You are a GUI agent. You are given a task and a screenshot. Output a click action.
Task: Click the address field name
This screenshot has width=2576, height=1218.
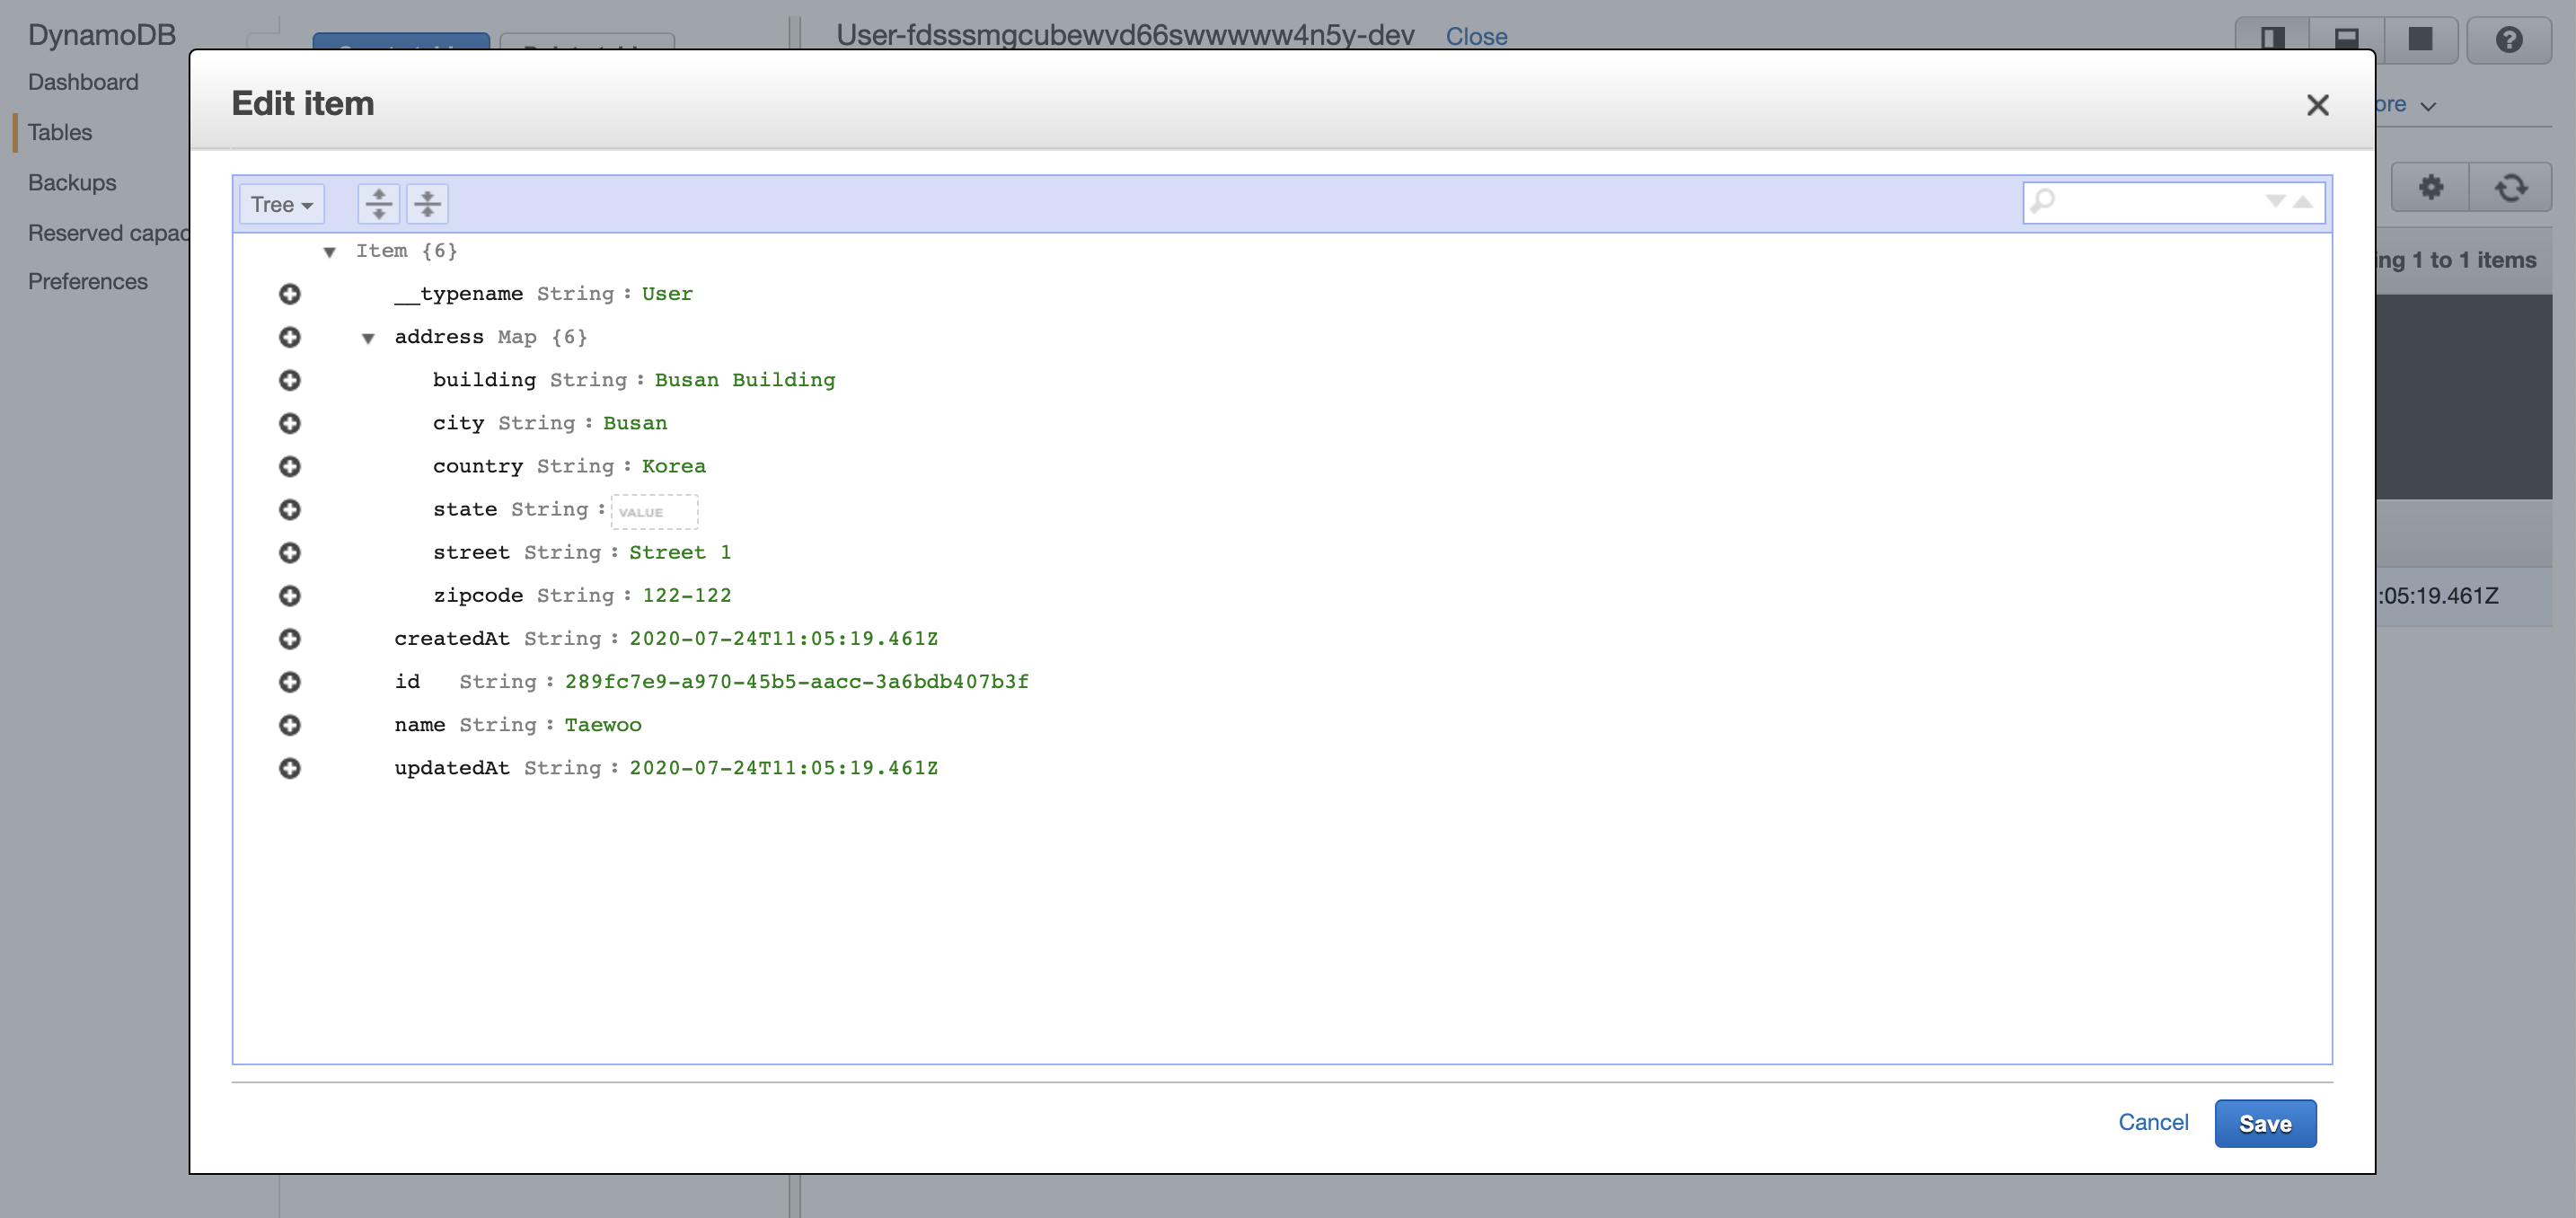(439, 337)
